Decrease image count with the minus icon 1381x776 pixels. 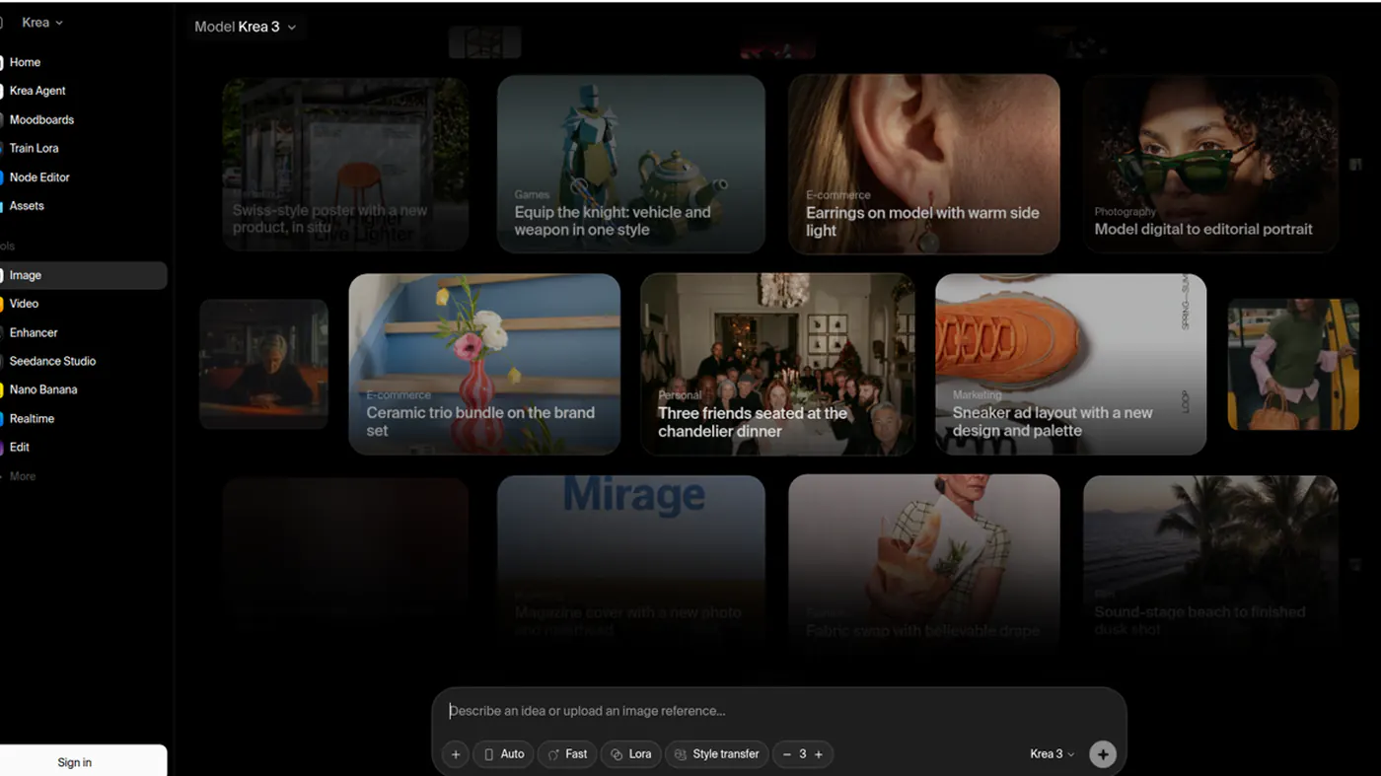tap(787, 754)
